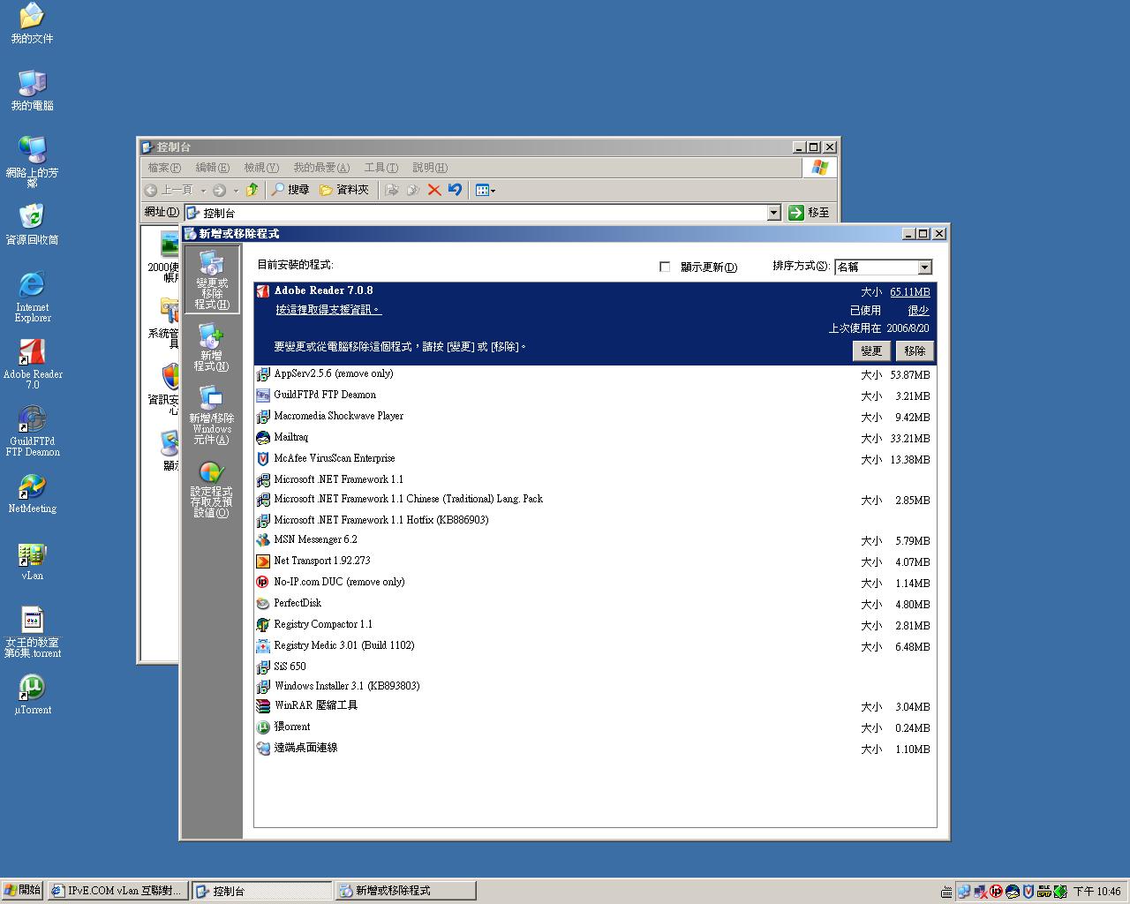Click the Adobe Reader 7.0.8 program icon
The height and width of the screenshot is (904, 1130).
click(x=262, y=291)
